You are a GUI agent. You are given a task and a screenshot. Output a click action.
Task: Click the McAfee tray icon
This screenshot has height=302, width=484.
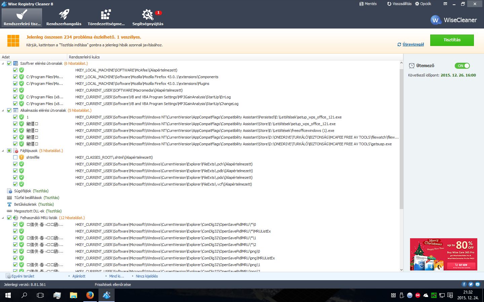click(x=418, y=295)
